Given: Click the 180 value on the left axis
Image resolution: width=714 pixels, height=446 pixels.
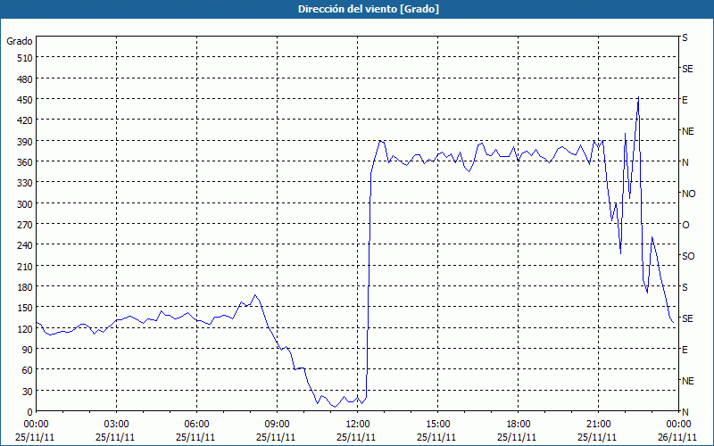Looking at the screenshot, I should point(25,287).
